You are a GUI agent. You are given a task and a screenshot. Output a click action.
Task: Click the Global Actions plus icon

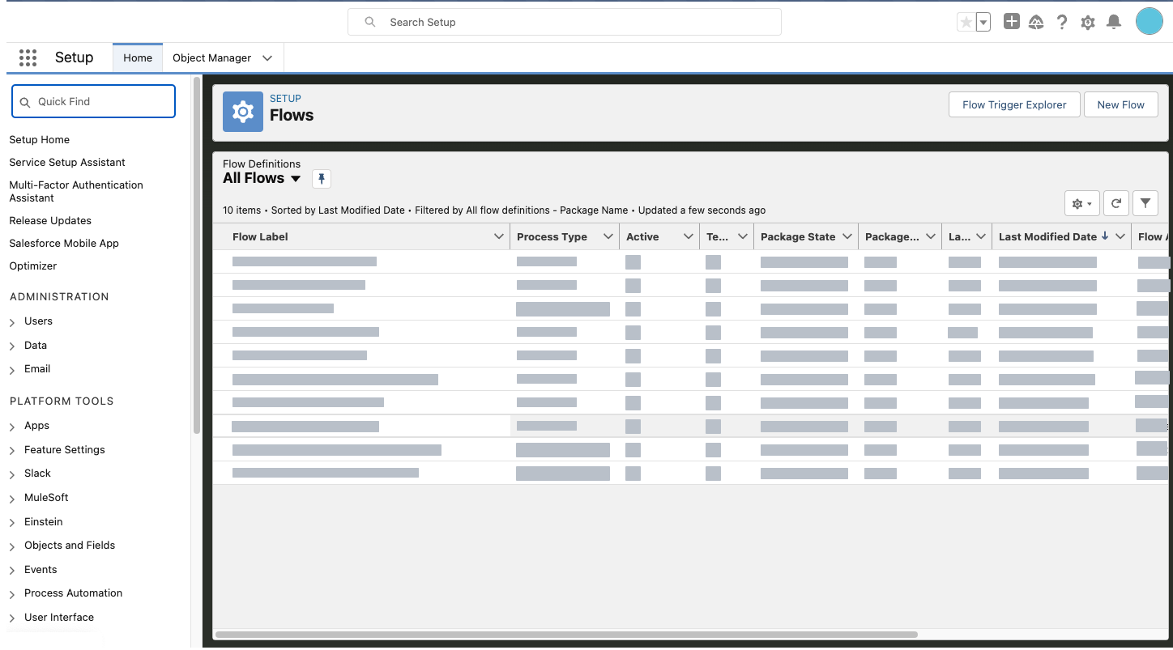1011,22
